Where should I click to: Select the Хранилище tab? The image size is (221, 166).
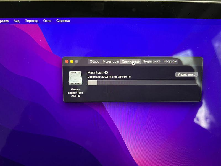click(x=131, y=61)
